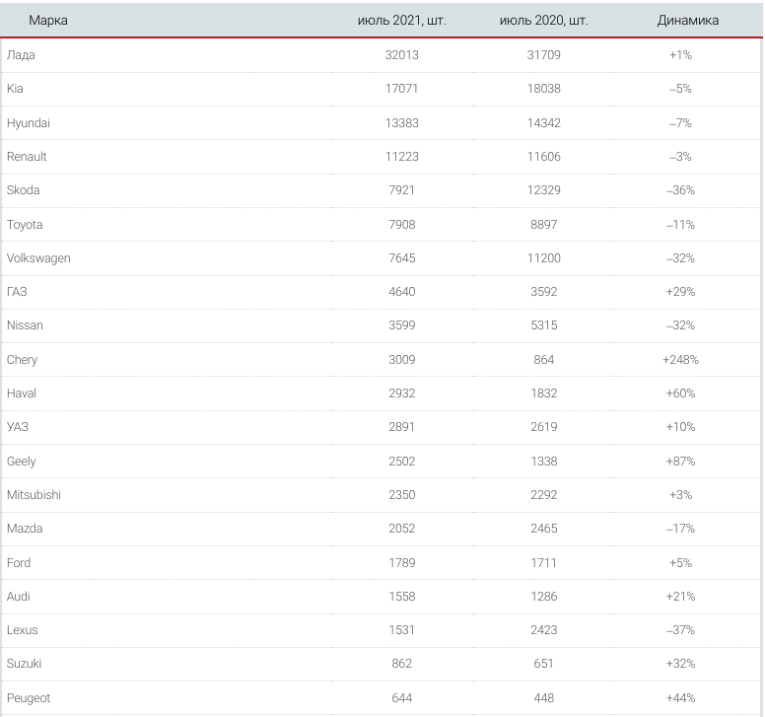
Task: Click Chery's +248% growth cell
Action: (680, 360)
